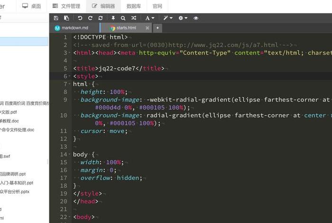Image resolution: width=332 pixels, height=223 pixels.
Task: Open the font size dropdown (A icon)
Action: (x=149, y=18)
